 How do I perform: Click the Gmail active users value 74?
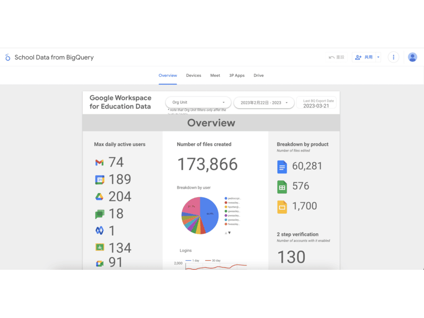(116, 162)
